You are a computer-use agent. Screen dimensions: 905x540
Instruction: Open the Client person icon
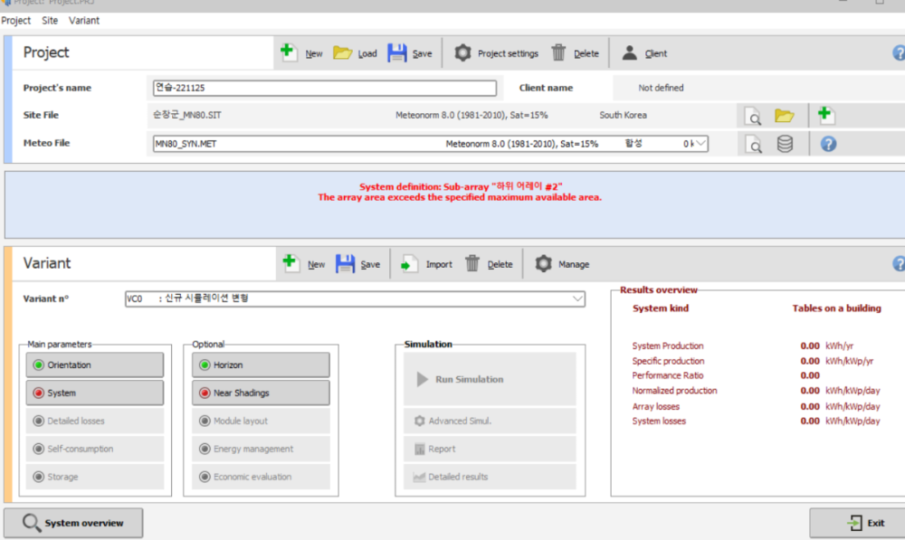pos(630,53)
